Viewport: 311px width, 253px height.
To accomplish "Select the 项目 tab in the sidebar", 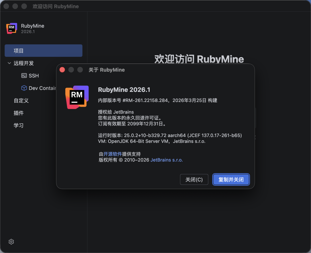I will pos(43,51).
